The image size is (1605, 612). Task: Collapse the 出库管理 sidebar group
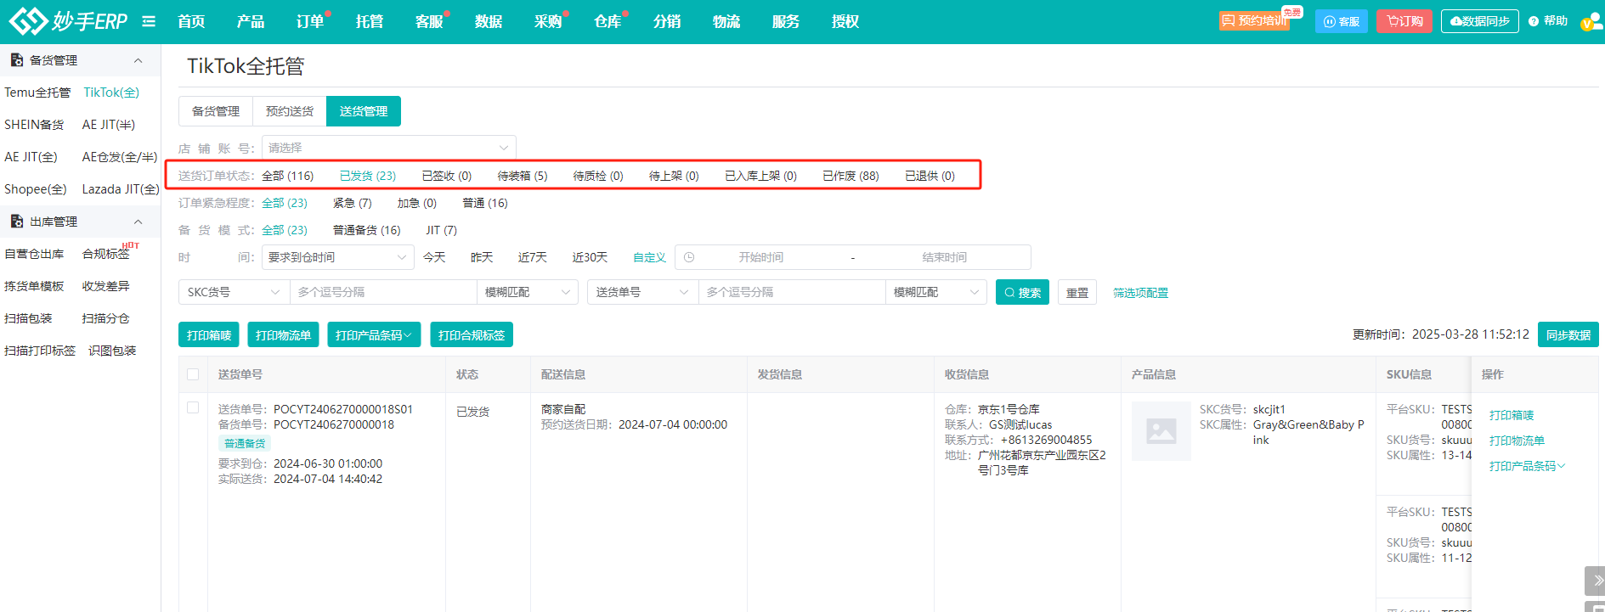(138, 222)
